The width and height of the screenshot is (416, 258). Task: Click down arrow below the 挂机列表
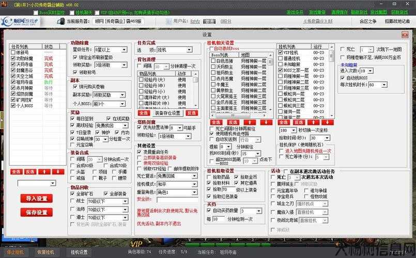[328, 122]
